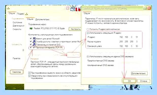Click the file and printer sharing service icon

(34, 42)
